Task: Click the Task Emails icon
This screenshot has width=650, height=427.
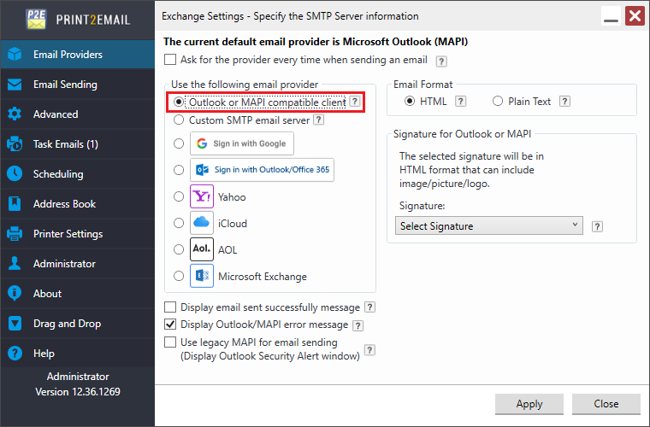Action: pyautogui.click(x=15, y=144)
